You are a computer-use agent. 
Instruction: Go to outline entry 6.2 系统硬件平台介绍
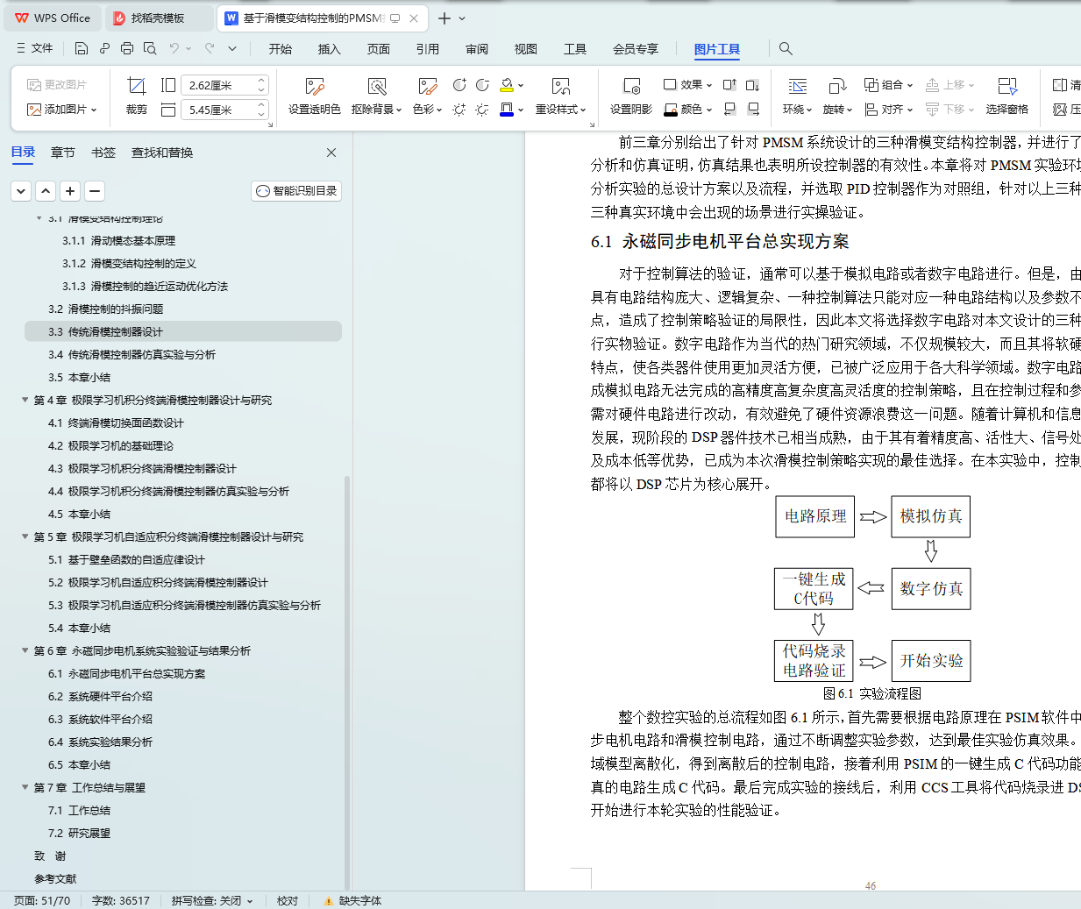coord(100,696)
